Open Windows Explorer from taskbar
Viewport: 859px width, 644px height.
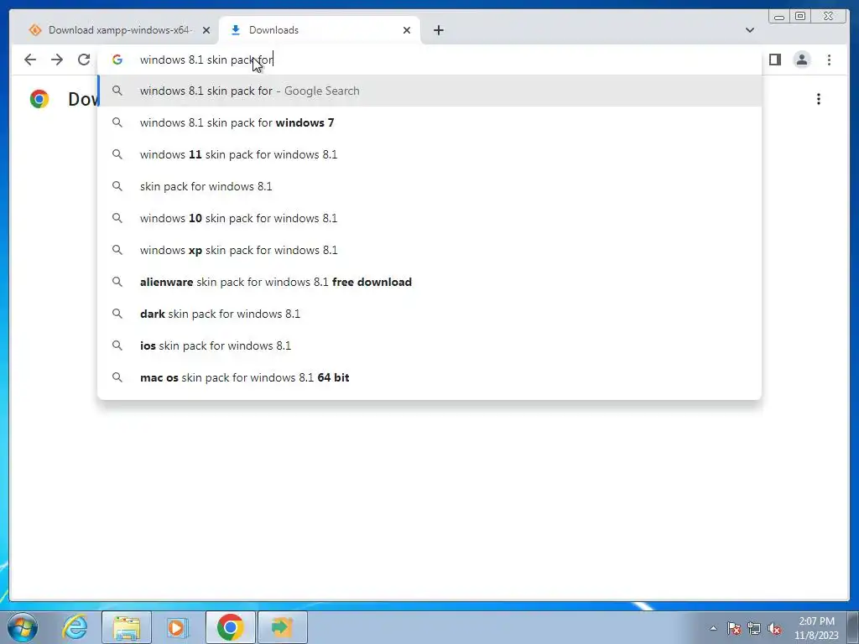click(x=127, y=627)
